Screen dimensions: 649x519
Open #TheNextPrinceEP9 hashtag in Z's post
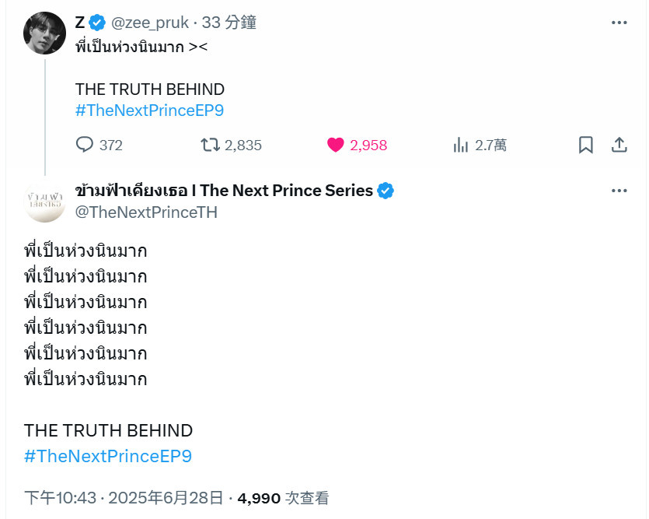tap(149, 110)
